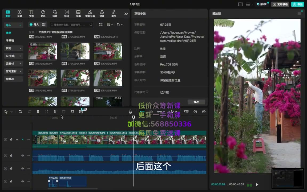This screenshot has width=307, height=192.
Task: Click the smart edit tool with 限免 badge
Action: click(82, 111)
